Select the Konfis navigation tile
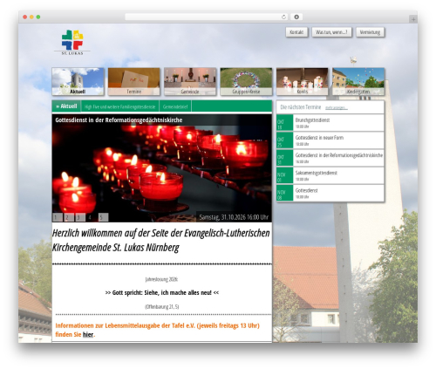This screenshot has width=436, height=369. 303,82
